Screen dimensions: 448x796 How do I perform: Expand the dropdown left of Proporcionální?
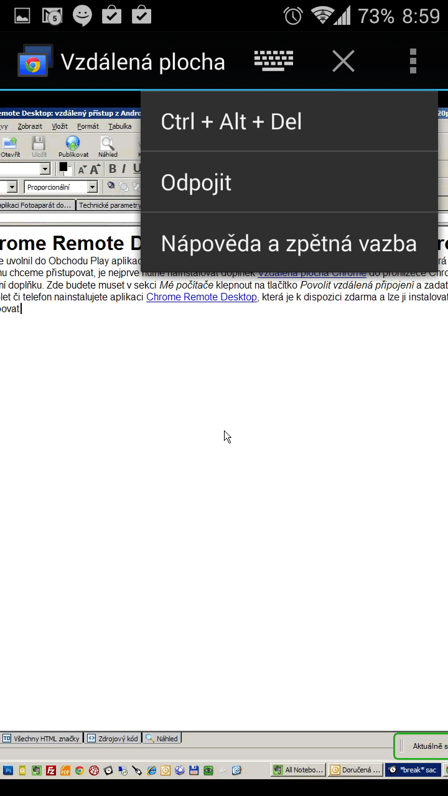tap(11, 187)
